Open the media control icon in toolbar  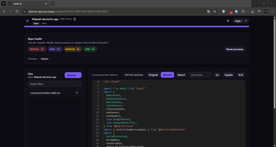tap(259, 11)
